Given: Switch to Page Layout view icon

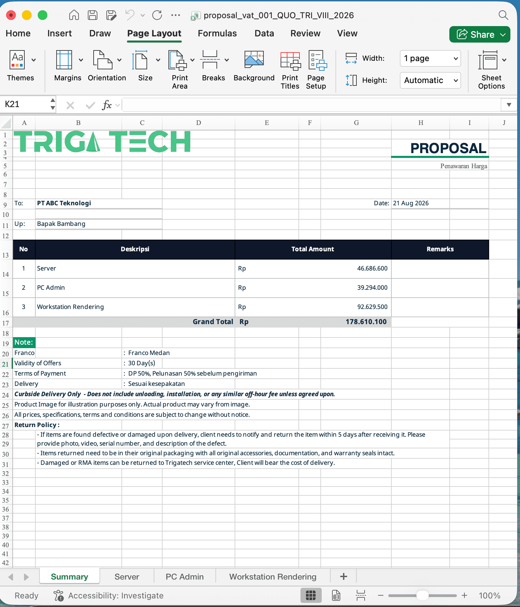Looking at the screenshot, I should pos(336,595).
